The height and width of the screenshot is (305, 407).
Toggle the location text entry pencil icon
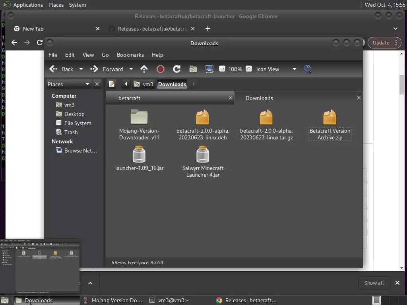tap(112, 84)
